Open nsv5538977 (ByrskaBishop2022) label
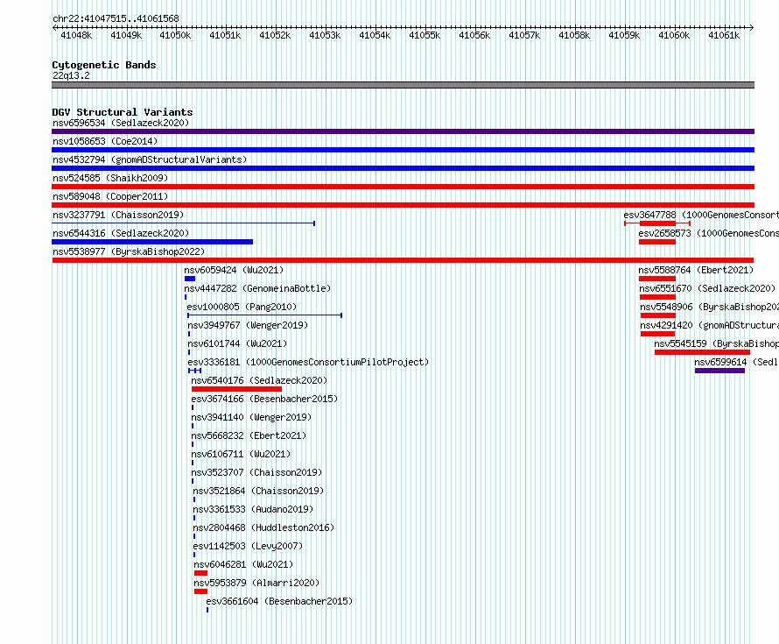 tap(129, 251)
